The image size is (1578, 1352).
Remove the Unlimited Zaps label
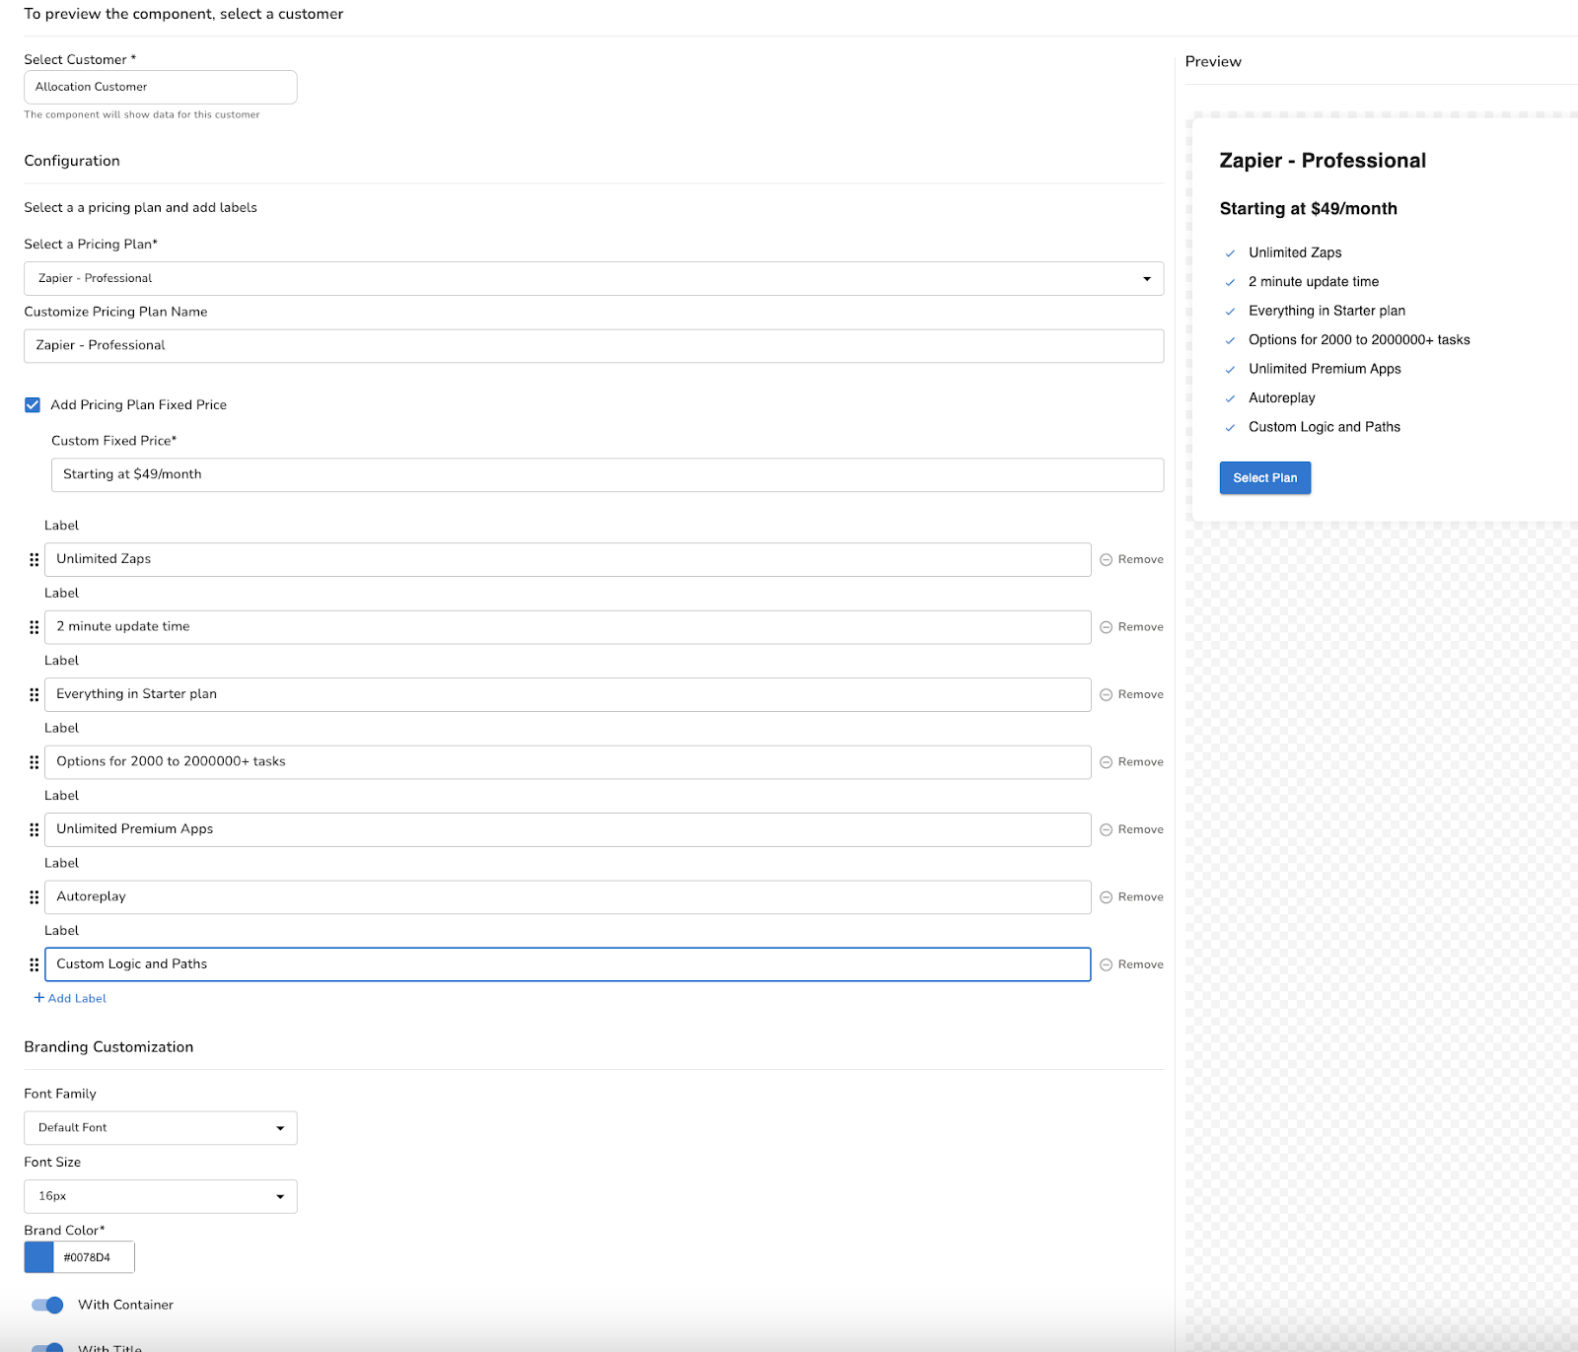[x=1132, y=560]
